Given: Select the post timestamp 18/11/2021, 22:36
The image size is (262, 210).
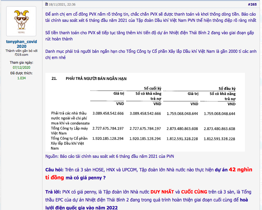Looking at the screenshot, I should click(62, 4).
